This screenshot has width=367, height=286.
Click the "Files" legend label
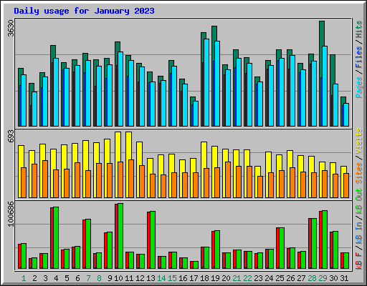pyautogui.click(x=359, y=57)
